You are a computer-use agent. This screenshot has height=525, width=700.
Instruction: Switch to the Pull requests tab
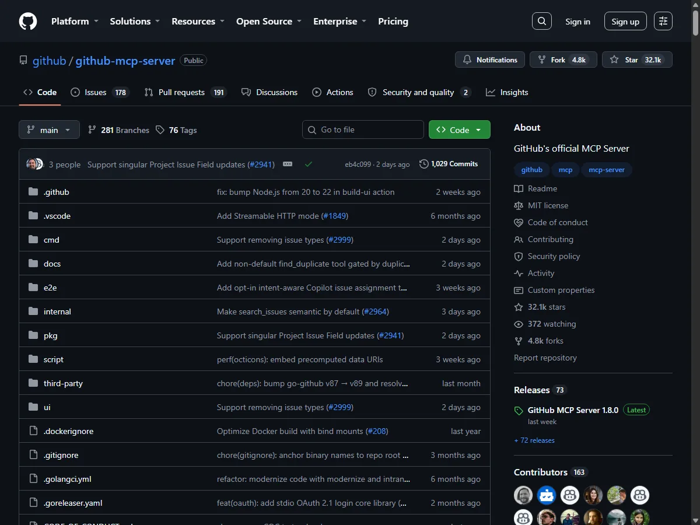185,92
